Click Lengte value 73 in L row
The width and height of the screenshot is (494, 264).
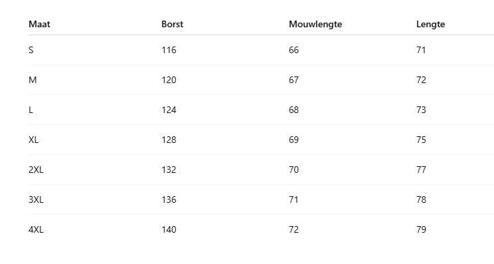click(x=421, y=110)
